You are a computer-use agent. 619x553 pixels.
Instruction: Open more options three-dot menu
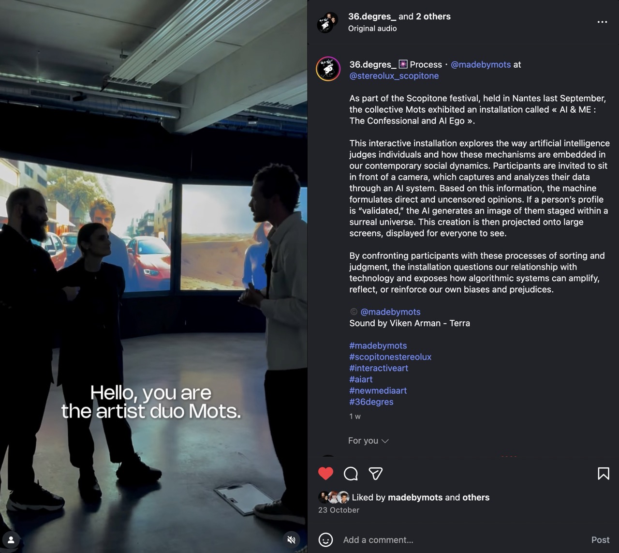pyautogui.click(x=602, y=22)
